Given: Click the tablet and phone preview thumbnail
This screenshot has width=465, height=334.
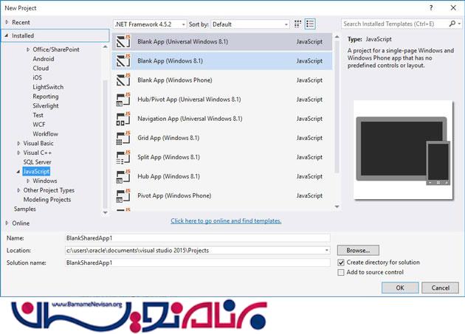Looking at the screenshot, I should click(x=403, y=150).
